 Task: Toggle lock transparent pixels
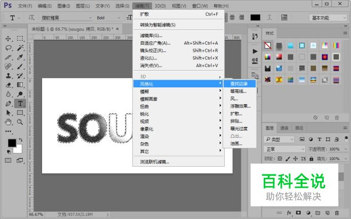tap(280, 159)
